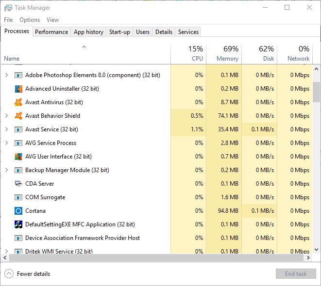Click the Backup Manager Module icon
This screenshot has width=321, height=286.
click(18, 170)
